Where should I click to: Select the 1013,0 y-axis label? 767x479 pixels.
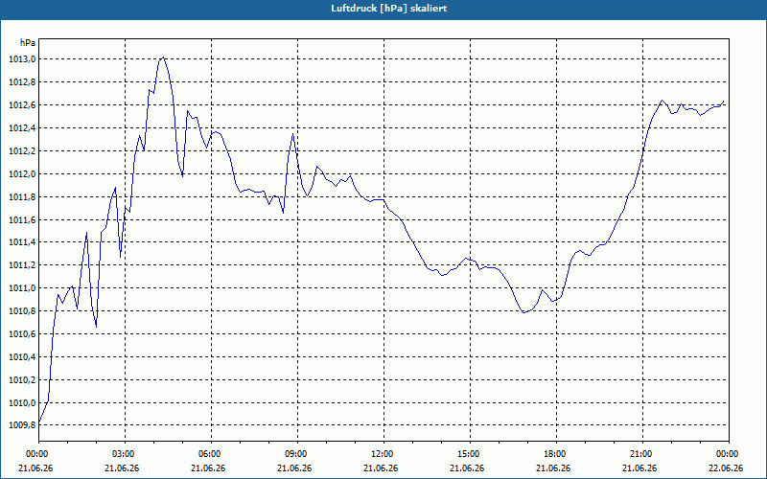click(21, 59)
